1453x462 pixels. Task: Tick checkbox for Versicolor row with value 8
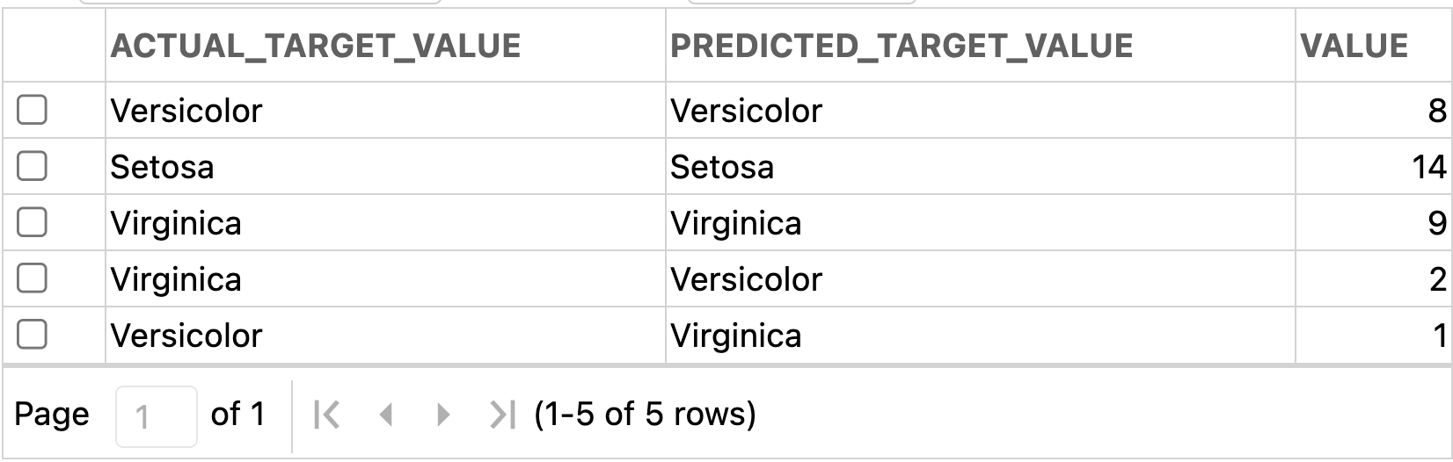pyautogui.click(x=33, y=111)
